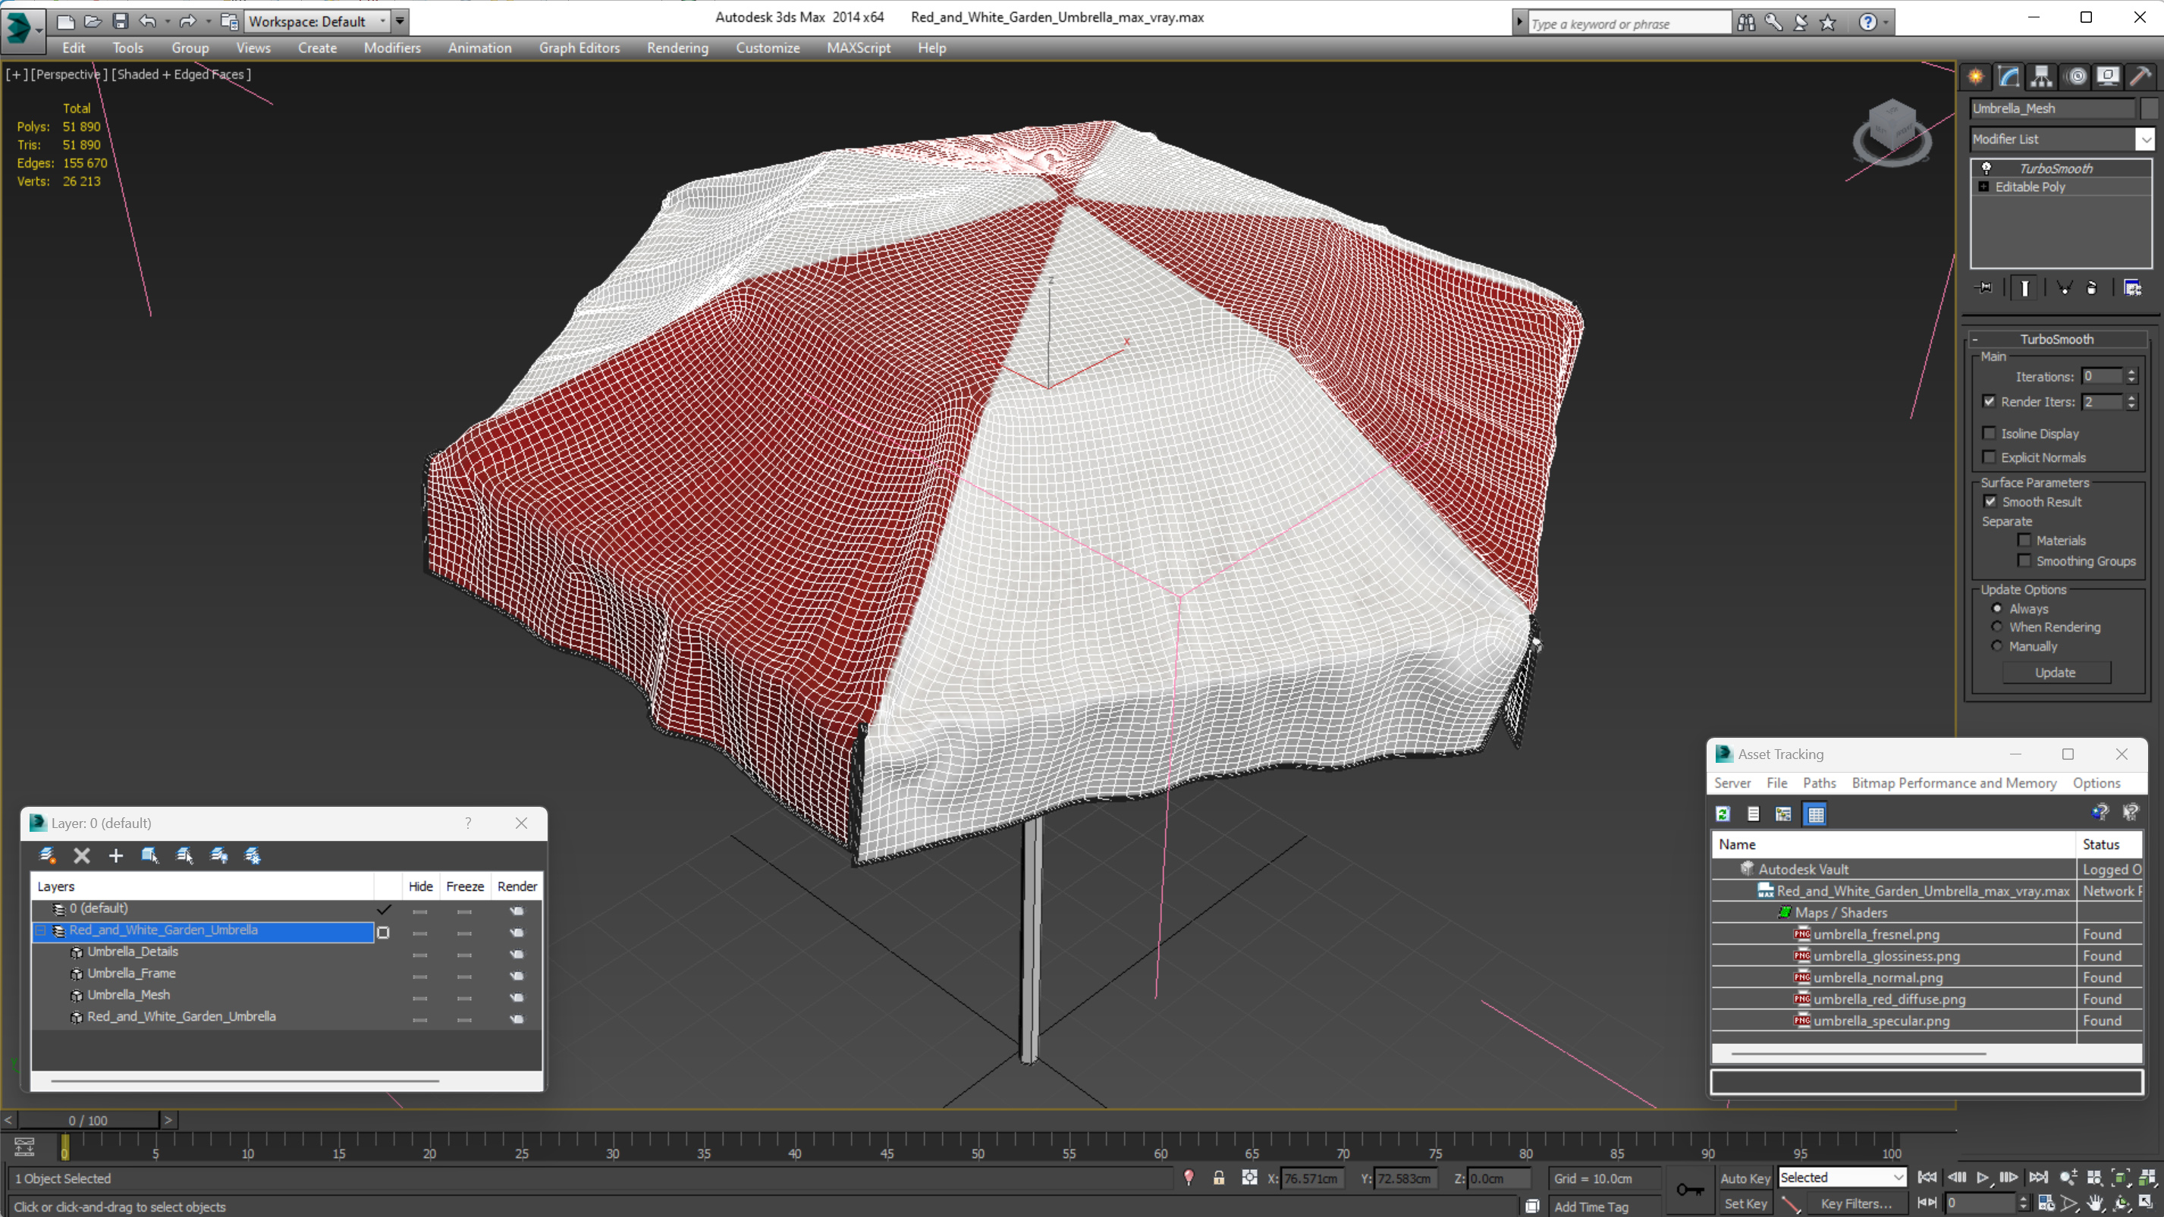Click the object color swatch beside Umbrella_Mesh

tap(2148, 108)
